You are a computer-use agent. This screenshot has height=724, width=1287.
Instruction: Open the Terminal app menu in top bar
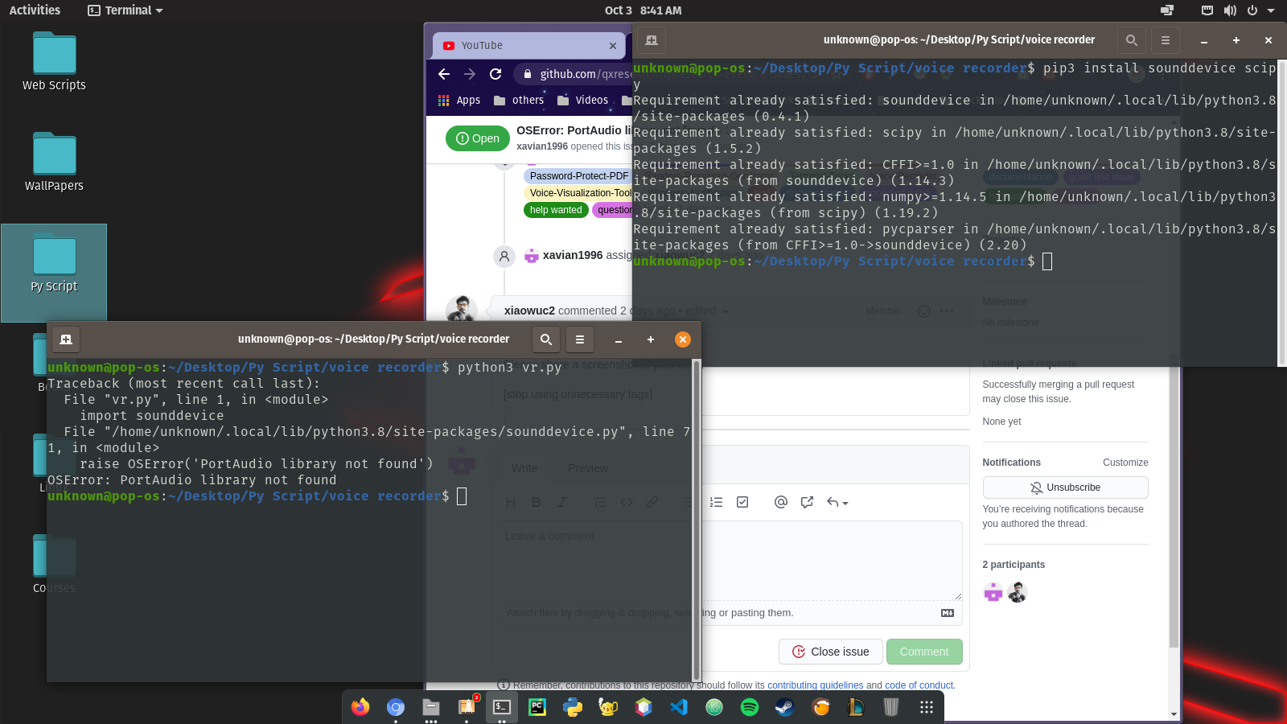tap(125, 10)
